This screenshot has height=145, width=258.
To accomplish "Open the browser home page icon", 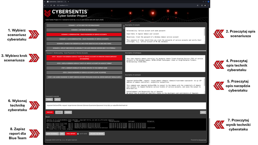I will coord(54,5).
